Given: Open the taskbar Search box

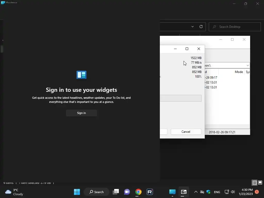Looking at the screenshot, I should coord(96,192).
